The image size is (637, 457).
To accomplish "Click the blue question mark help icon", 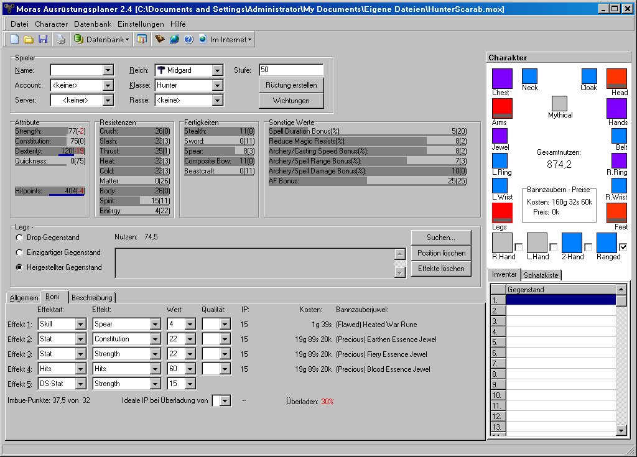I will (x=188, y=39).
